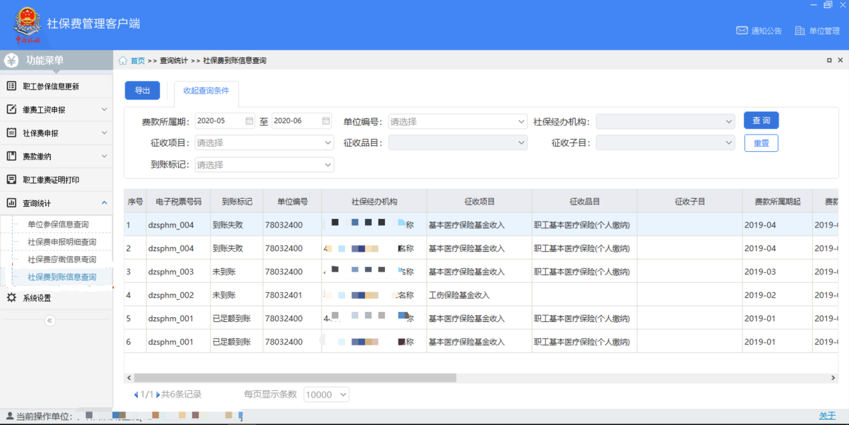Select 社保费申报明细查询 menu item

tap(62, 242)
